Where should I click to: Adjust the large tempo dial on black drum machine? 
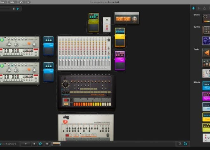coord(66,84)
